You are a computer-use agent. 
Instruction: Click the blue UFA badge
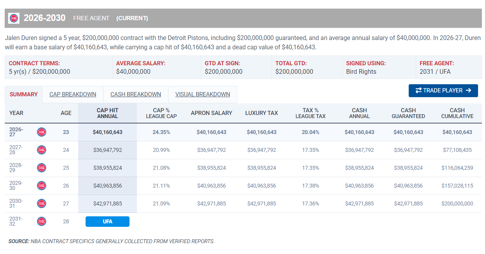pyautogui.click(x=107, y=221)
